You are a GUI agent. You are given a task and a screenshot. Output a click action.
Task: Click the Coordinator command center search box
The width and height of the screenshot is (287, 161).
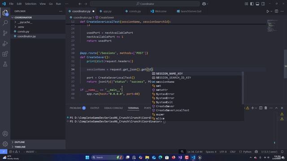point(145,4)
